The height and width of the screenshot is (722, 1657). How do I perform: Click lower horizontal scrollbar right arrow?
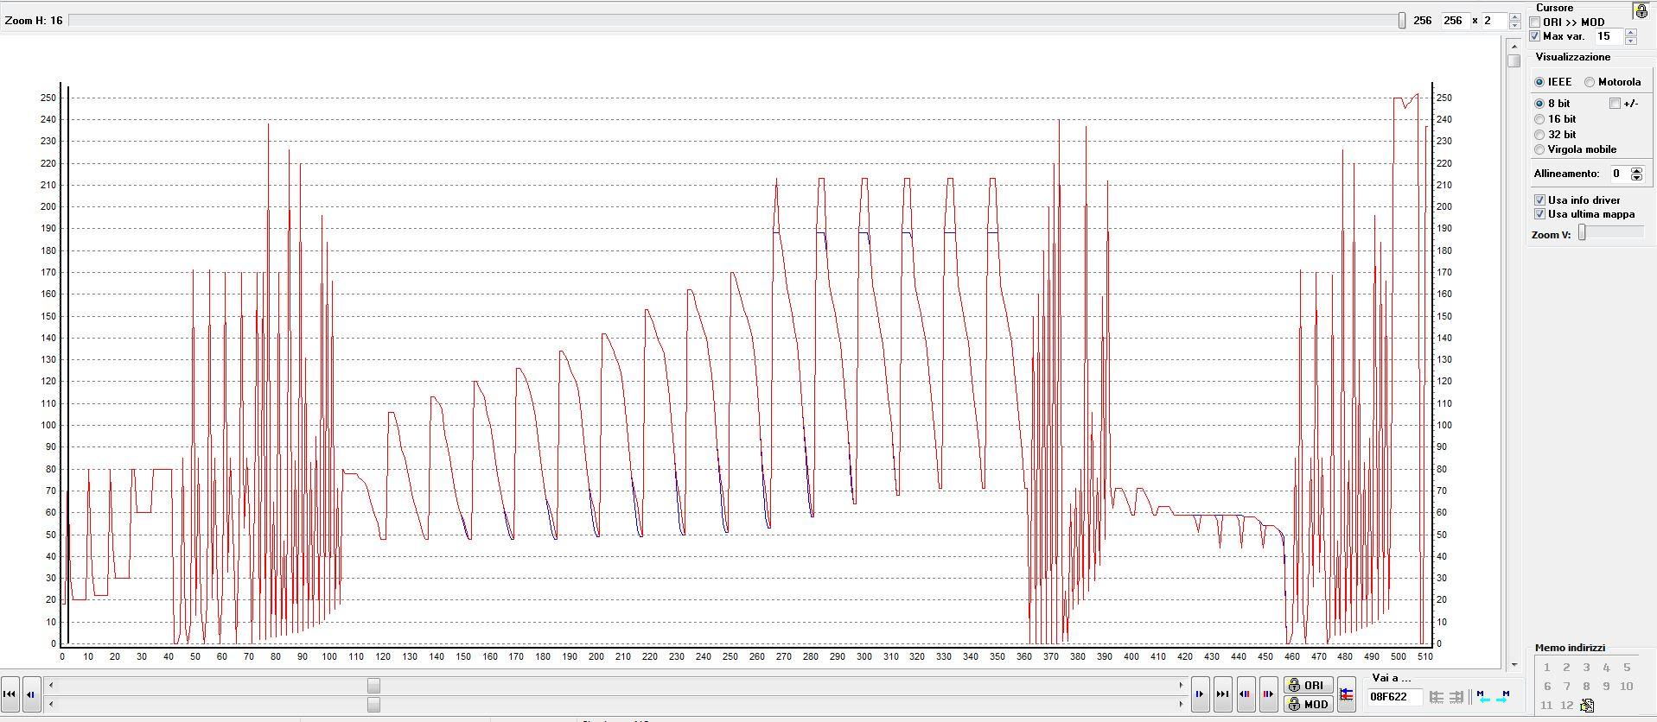pos(1181,704)
